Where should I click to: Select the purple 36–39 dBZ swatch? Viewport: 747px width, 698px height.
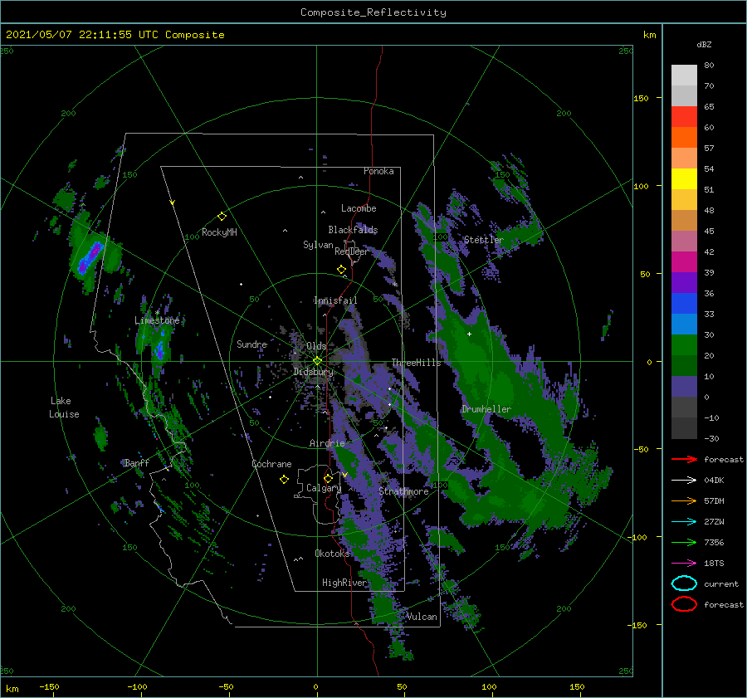tap(684, 282)
